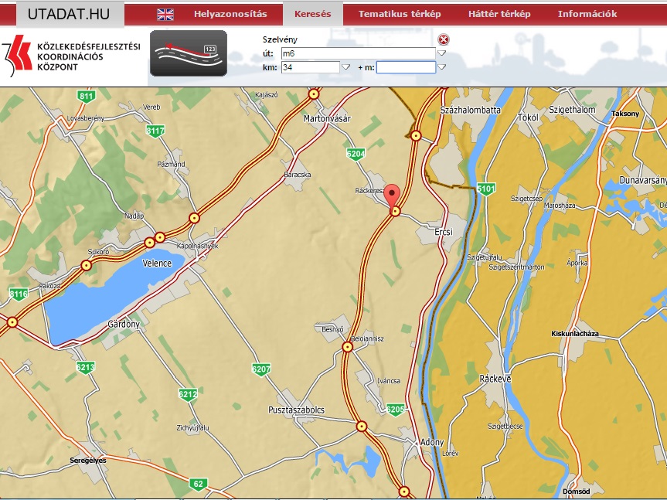Viewport: 667px width, 500px height.
Task: Click the junction marker near Százhalombatta
Action: pyautogui.click(x=416, y=136)
